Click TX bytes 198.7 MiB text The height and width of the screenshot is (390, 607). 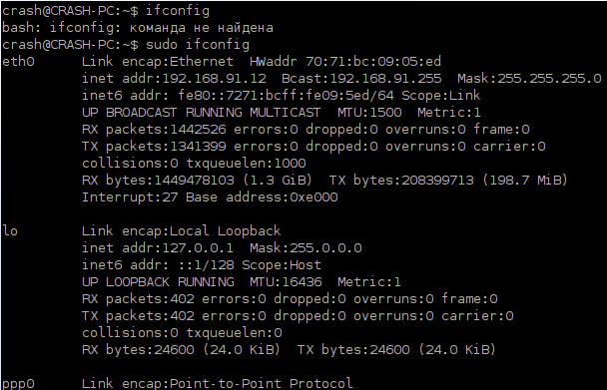525,181
